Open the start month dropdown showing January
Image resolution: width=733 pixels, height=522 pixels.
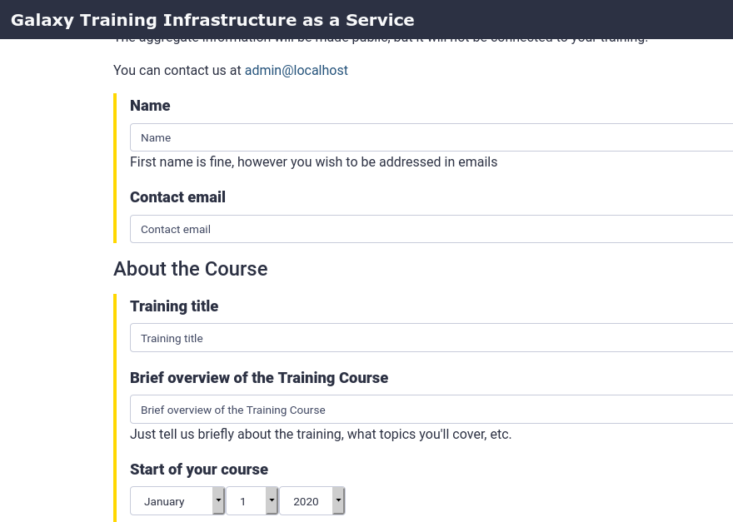tap(177, 501)
